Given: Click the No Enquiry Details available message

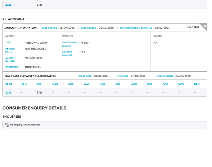Looking at the screenshot, I should 25,125.
